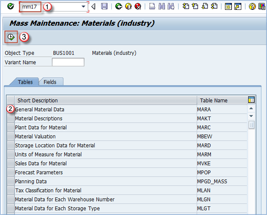Click the table column configuration icon
Image resolution: width=267 pixels, height=215 pixels.
(252, 100)
